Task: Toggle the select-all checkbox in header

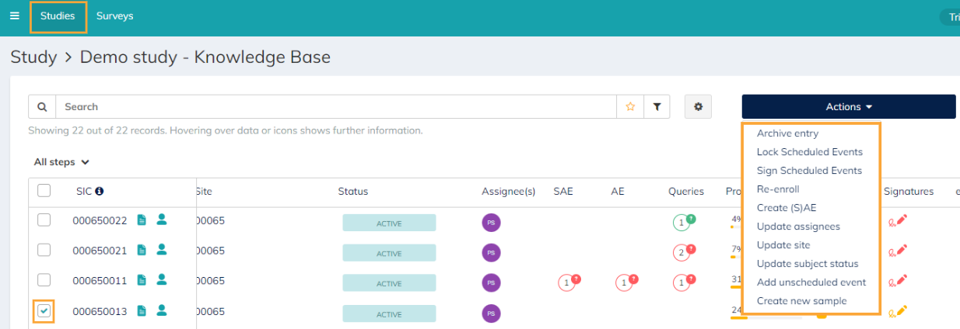Action: (x=44, y=191)
